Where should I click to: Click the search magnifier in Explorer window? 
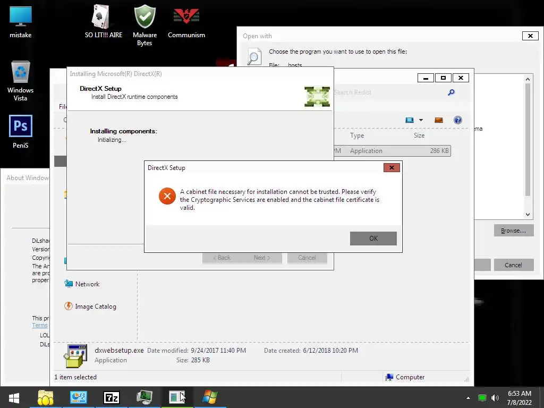451,92
